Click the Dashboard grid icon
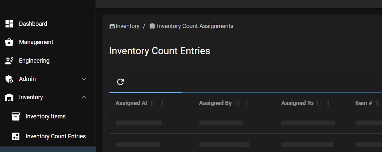 pyautogui.click(x=9, y=24)
